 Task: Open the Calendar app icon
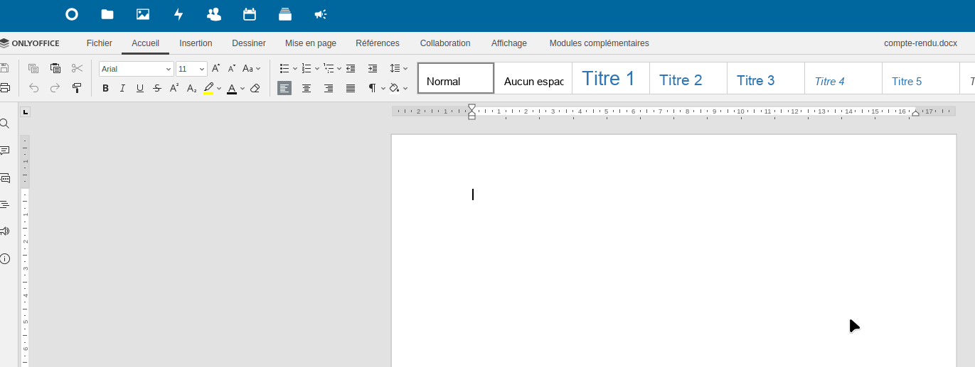pyautogui.click(x=250, y=14)
